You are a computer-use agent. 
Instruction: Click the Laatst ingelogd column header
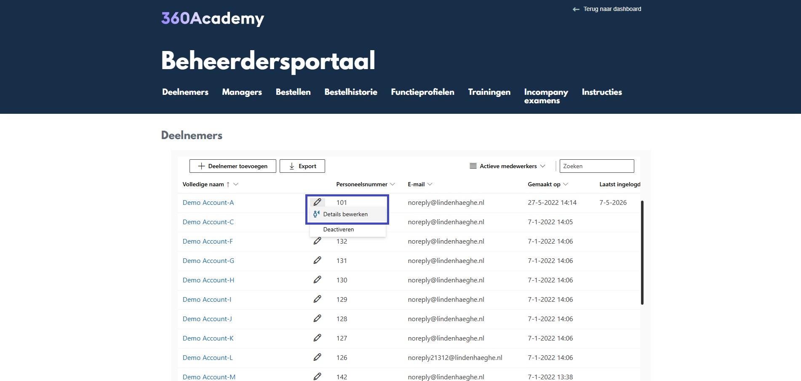(x=620, y=184)
